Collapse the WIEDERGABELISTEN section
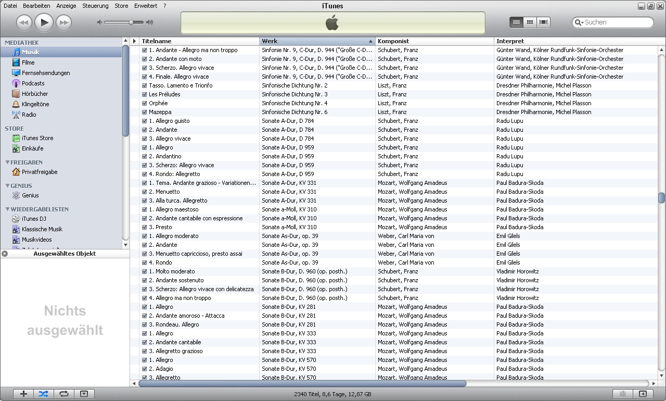Screen dimensions: 666x401 point(7,209)
